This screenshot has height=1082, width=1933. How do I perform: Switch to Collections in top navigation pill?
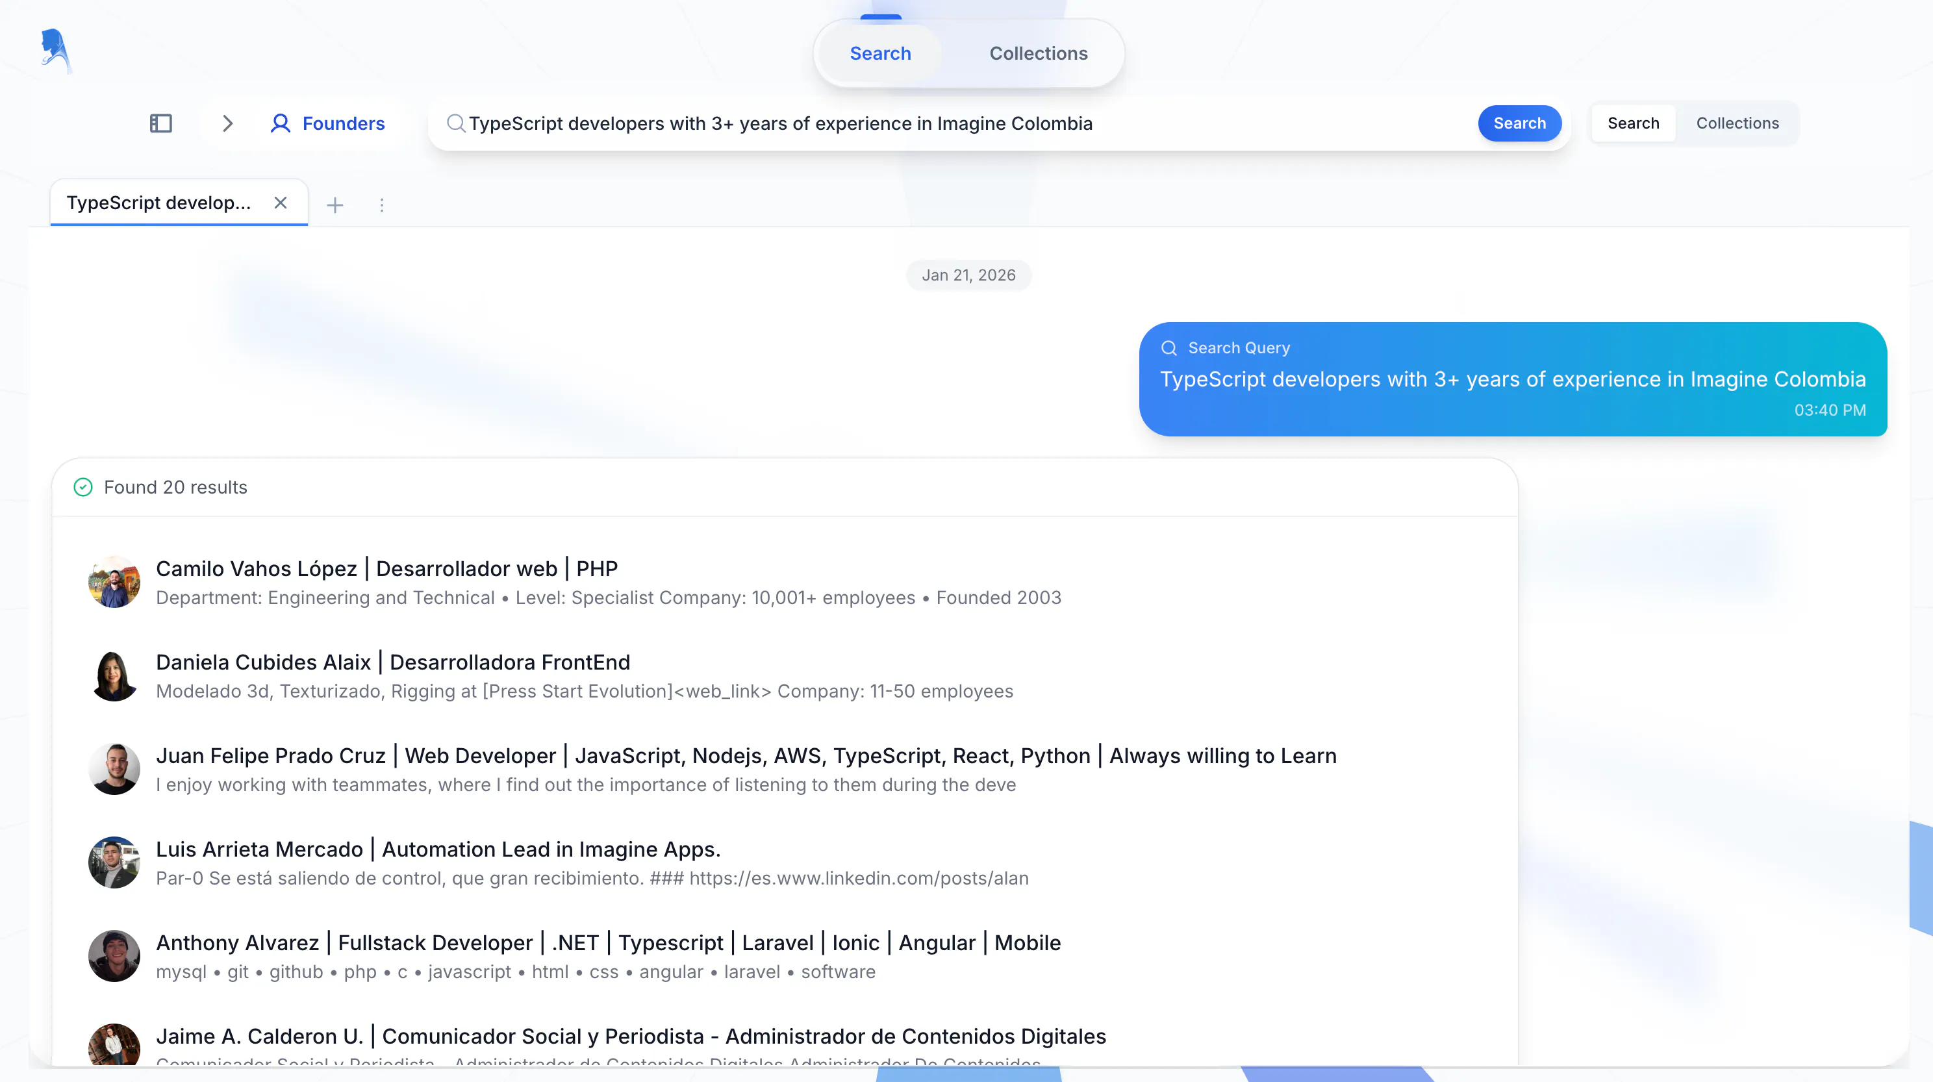(1039, 53)
